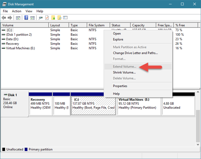Maximize the Disk Management window

(182, 4)
